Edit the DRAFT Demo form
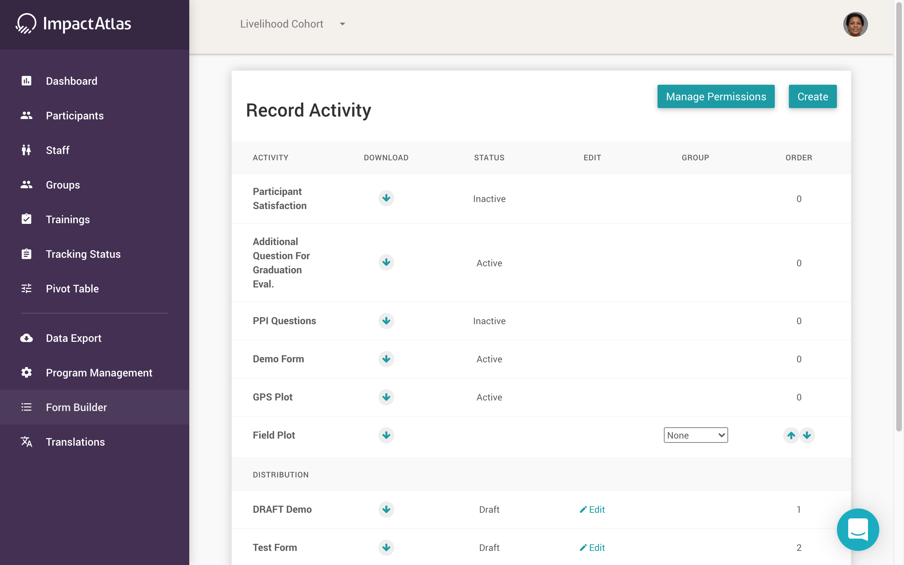 click(593, 509)
